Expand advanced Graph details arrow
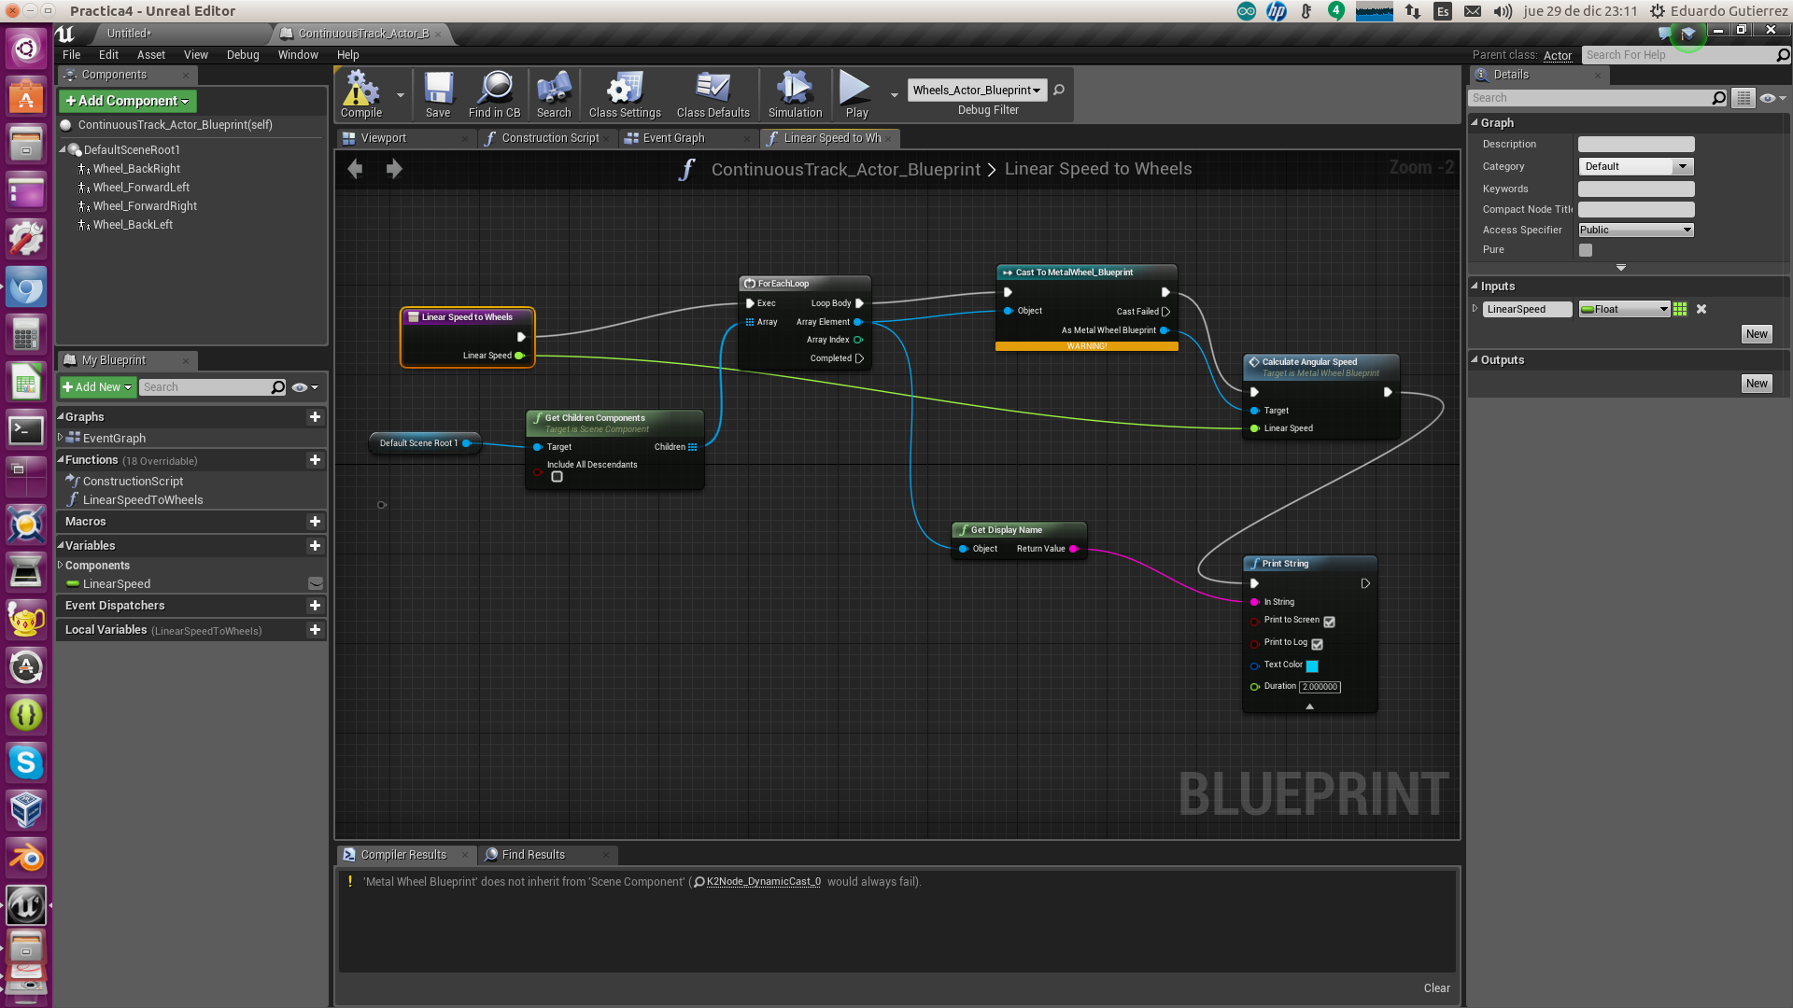Viewport: 1793px width, 1008px height. click(x=1621, y=268)
